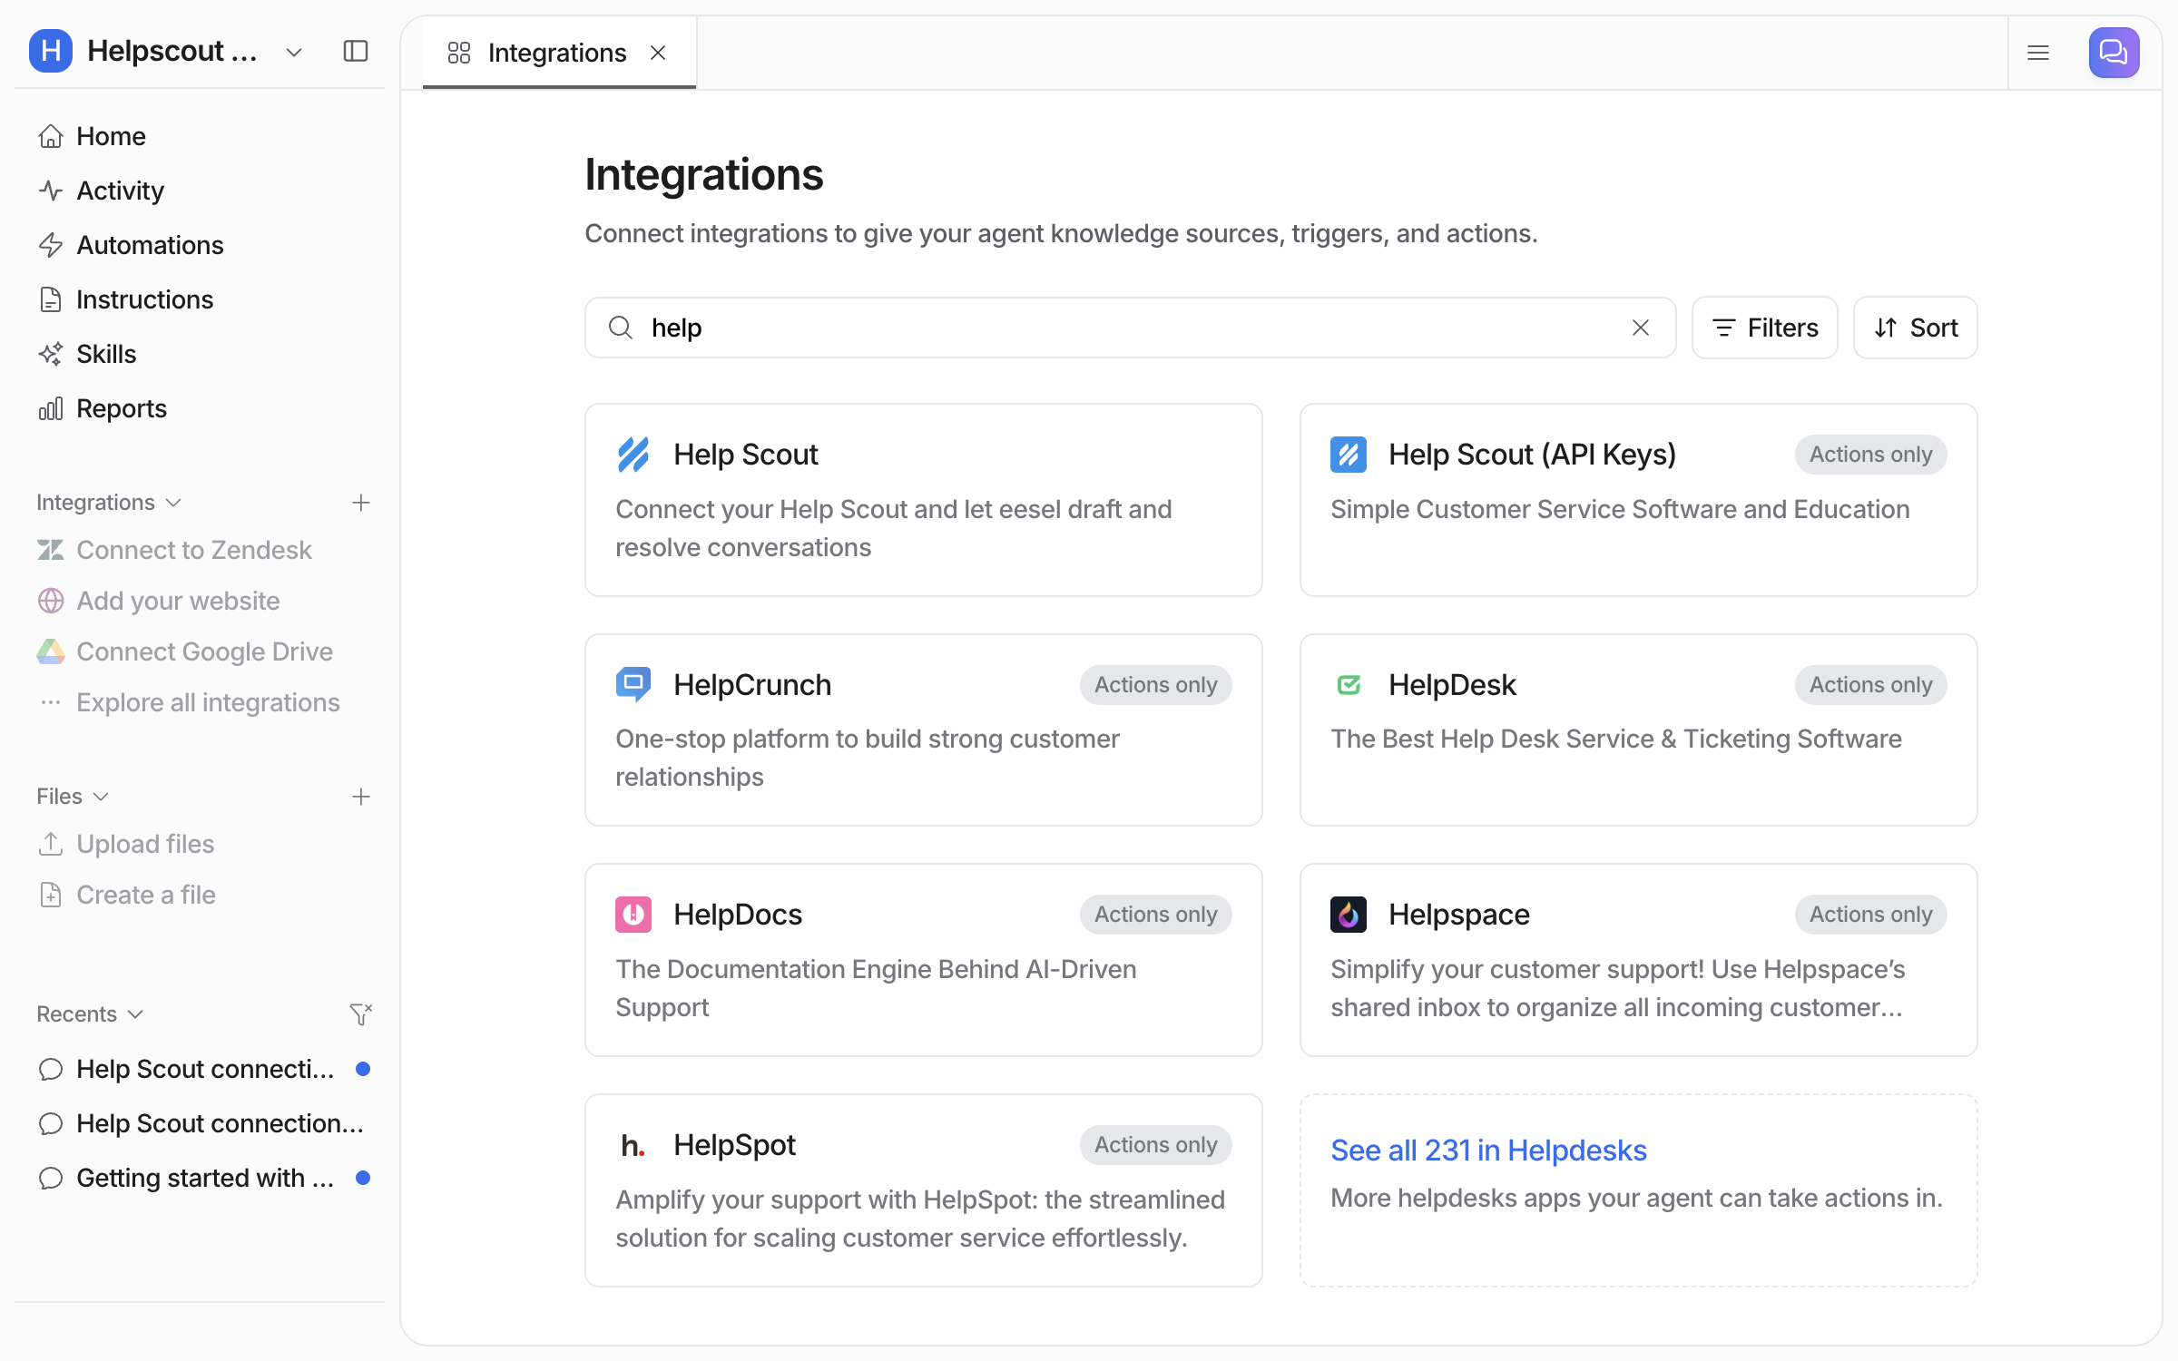Click the Help Scout (API Keys) logo
Viewport: 2178px width, 1361px height.
1349,455
